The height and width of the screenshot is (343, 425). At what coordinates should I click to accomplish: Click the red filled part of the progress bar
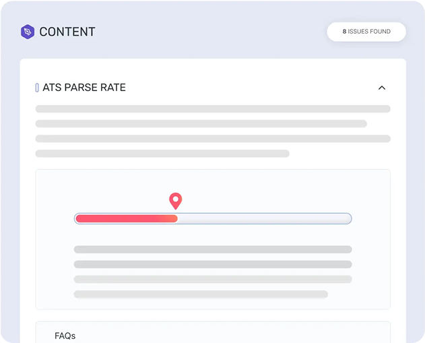click(127, 218)
